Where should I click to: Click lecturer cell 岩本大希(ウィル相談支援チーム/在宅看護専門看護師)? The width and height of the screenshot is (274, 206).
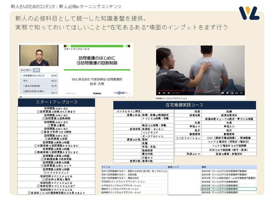pos(229,178)
